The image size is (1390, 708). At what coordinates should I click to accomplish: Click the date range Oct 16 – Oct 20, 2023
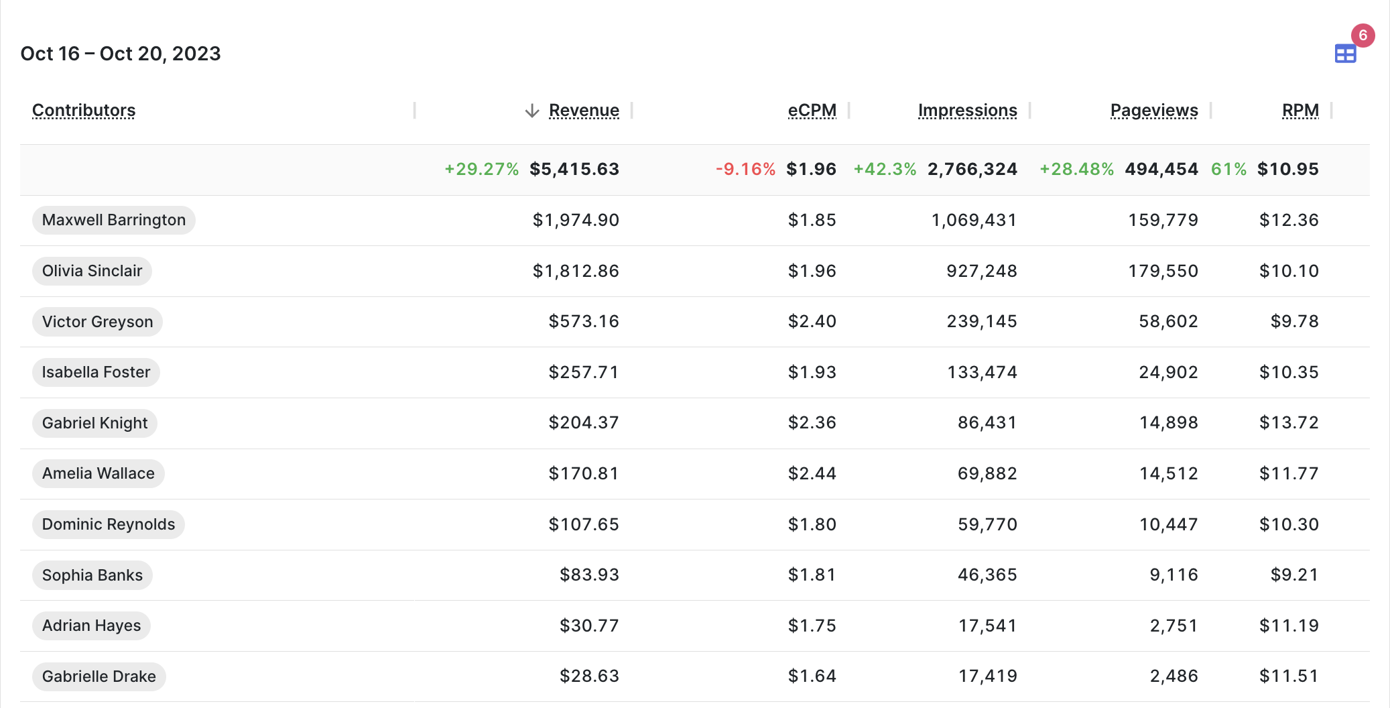121,54
